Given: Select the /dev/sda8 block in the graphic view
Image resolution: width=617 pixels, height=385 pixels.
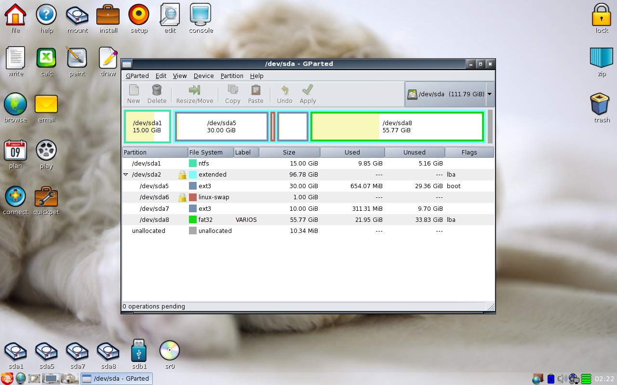Looking at the screenshot, I should click(397, 126).
